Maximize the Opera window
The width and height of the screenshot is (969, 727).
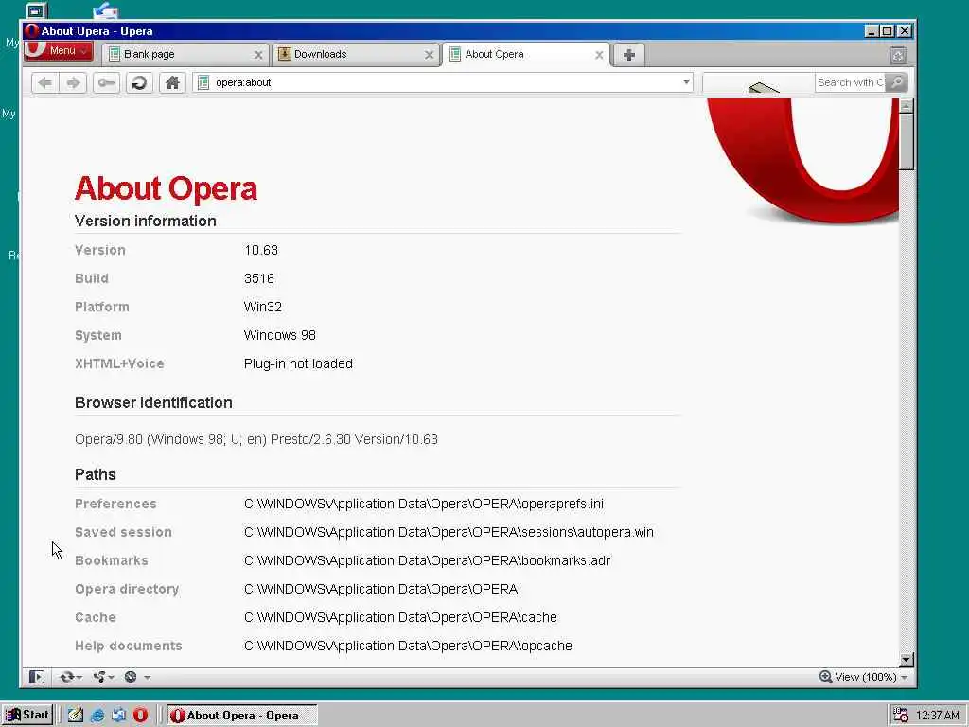888,31
